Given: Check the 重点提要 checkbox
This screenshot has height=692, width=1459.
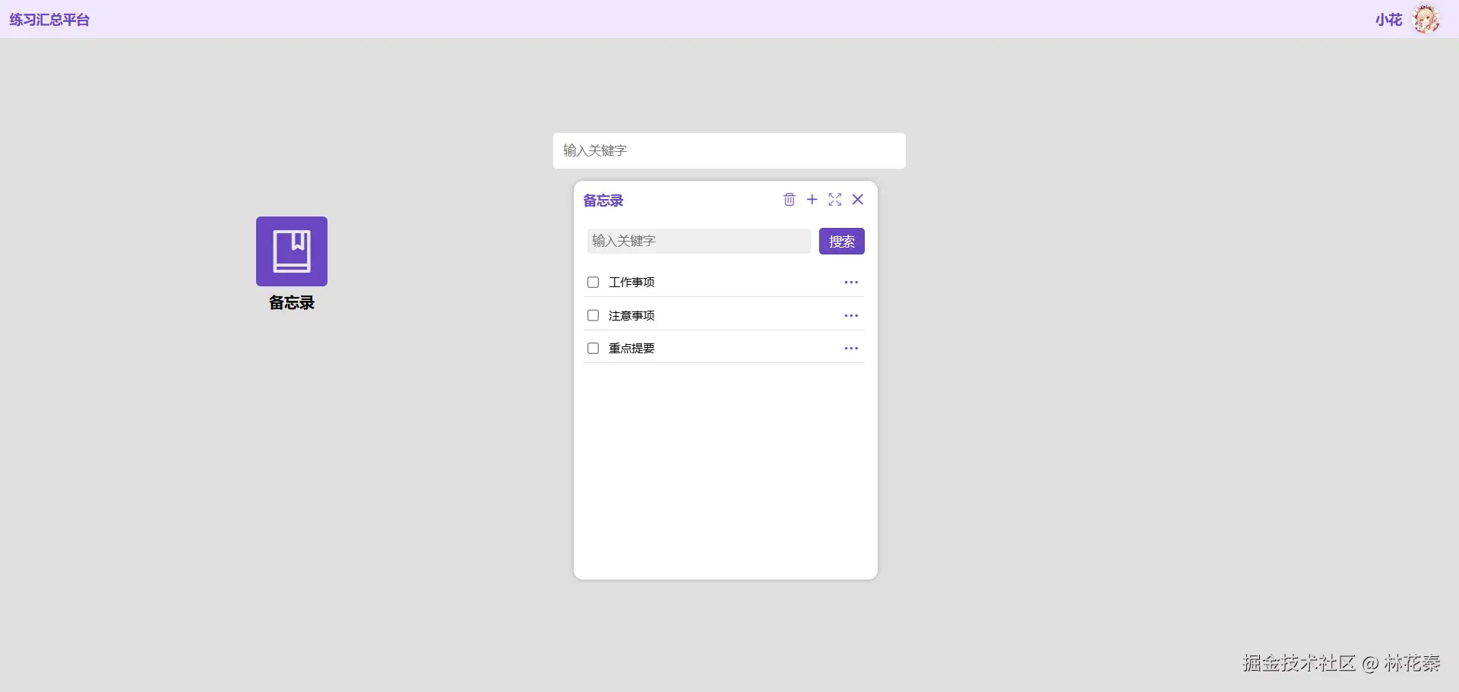Looking at the screenshot, I should [593, 348].
